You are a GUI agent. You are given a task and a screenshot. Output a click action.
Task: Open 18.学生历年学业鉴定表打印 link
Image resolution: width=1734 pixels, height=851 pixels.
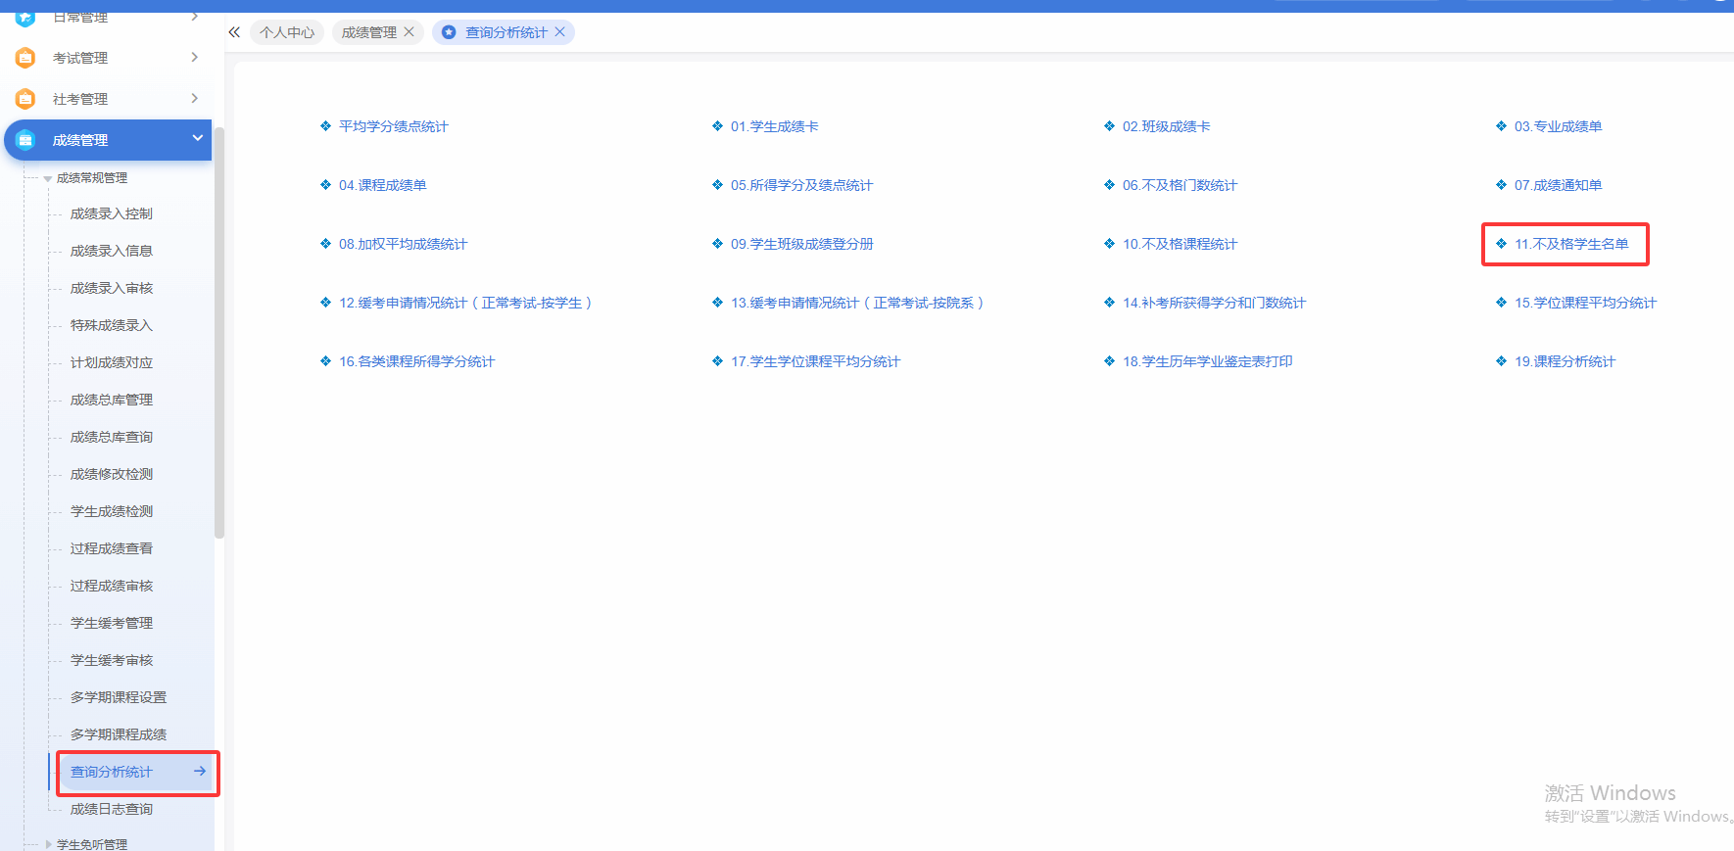[1207, 361]
